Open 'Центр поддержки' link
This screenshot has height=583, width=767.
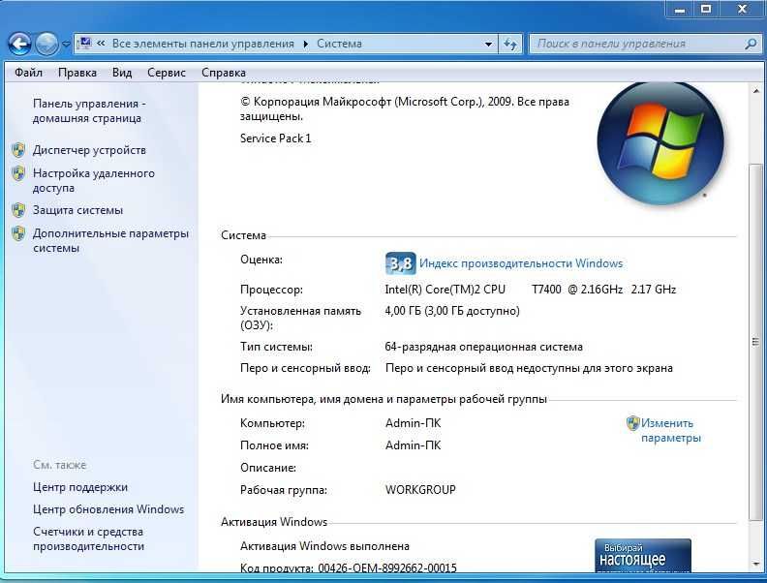[80, 487]
